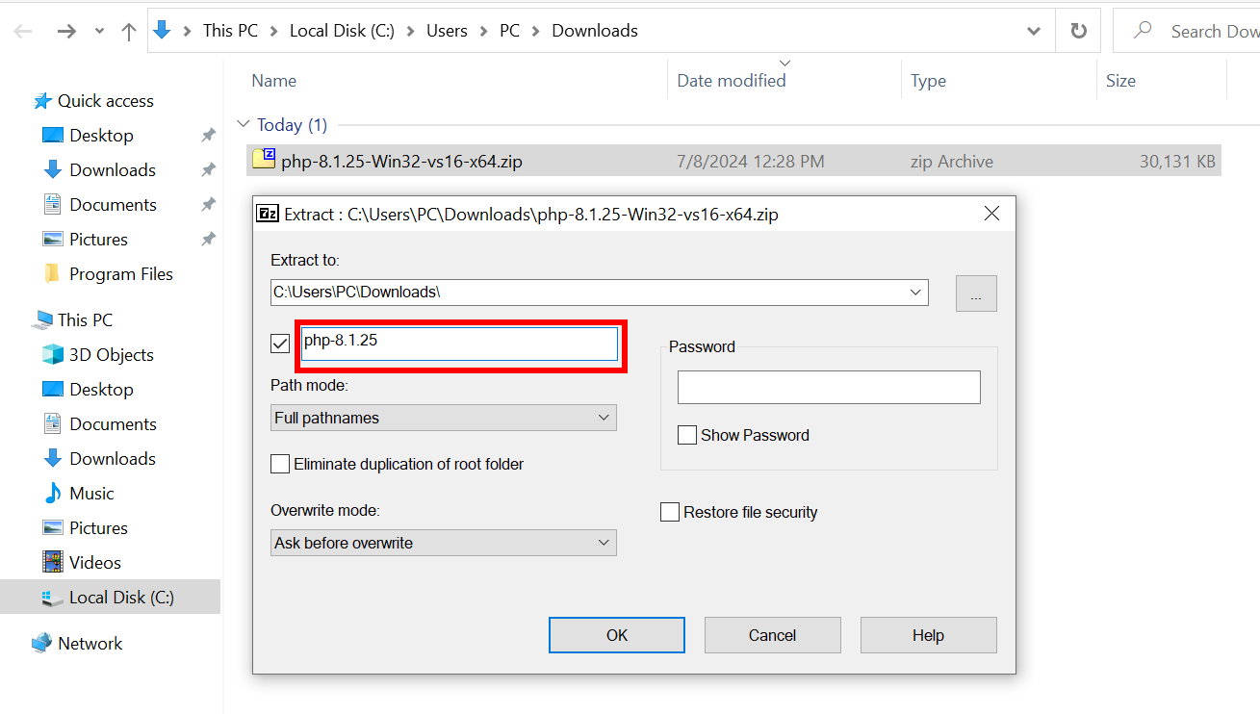Uncheck the subfolder name checkbox
The width and height of the screenshot is (1260, 714).
point(280,344)
